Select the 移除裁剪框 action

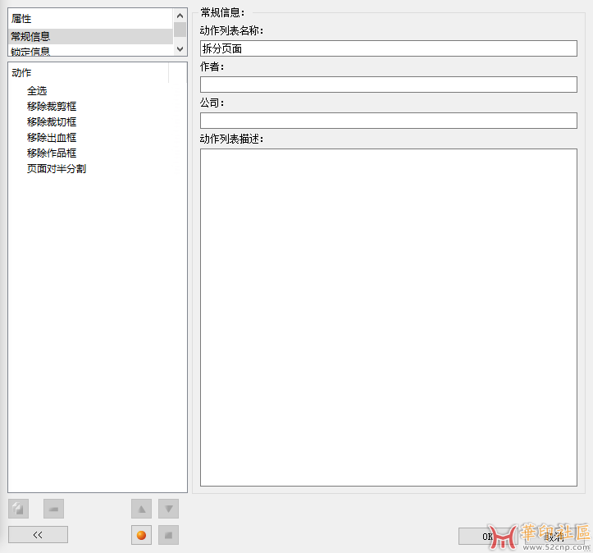(52, 106)
